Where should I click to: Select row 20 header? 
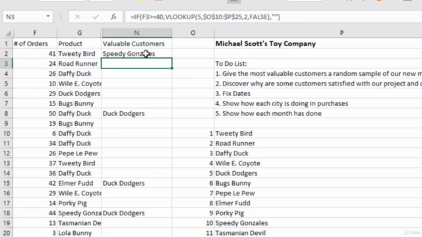tap(6, 233)
